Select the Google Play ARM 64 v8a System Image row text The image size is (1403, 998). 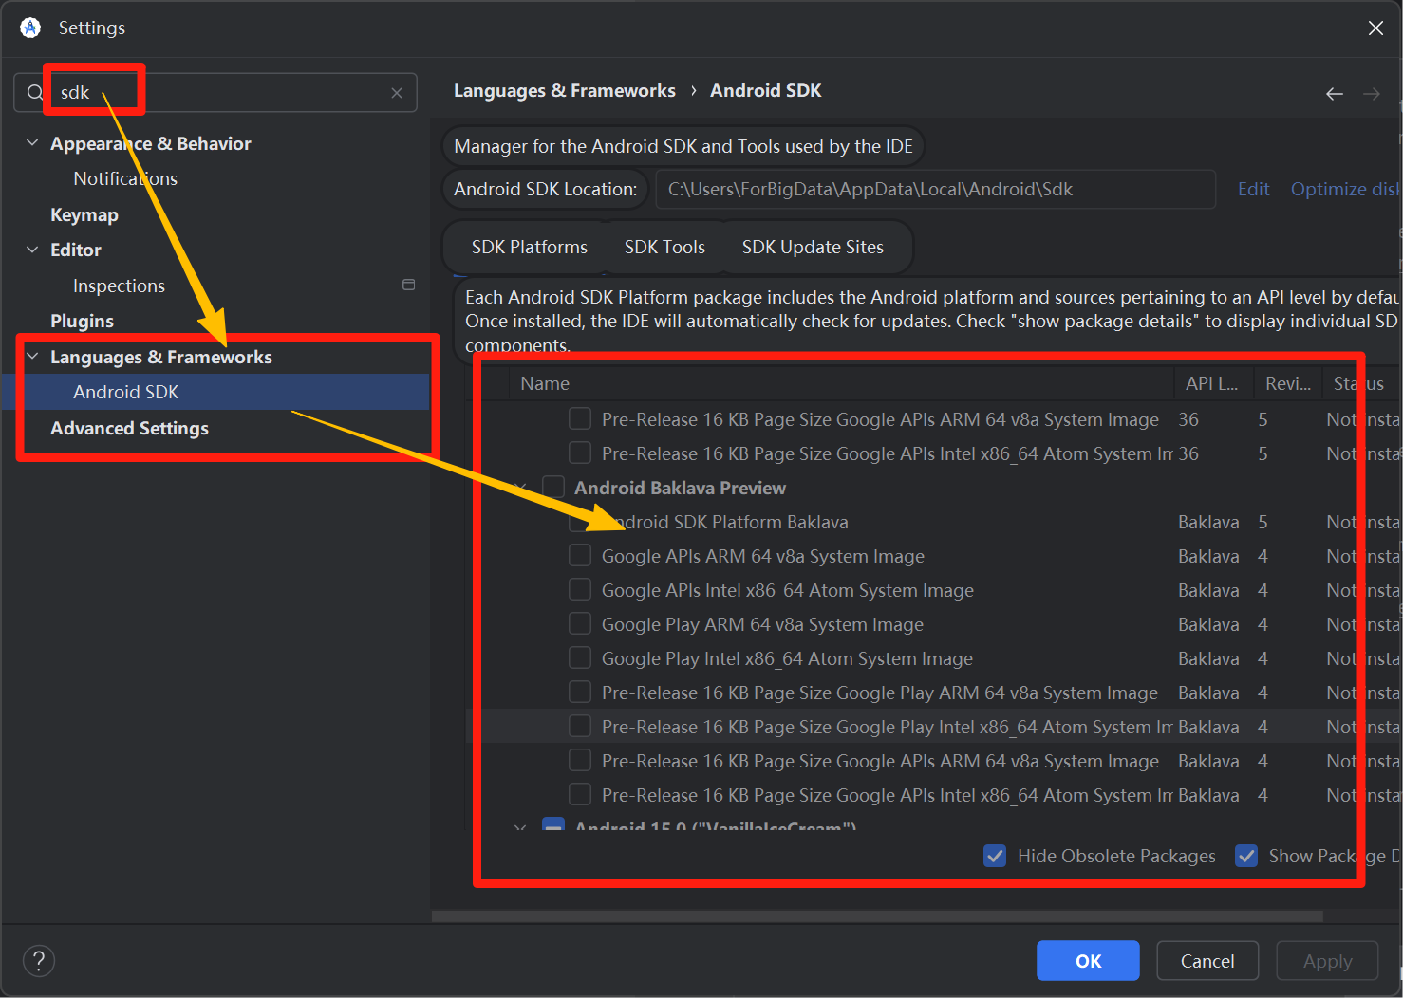762,624
